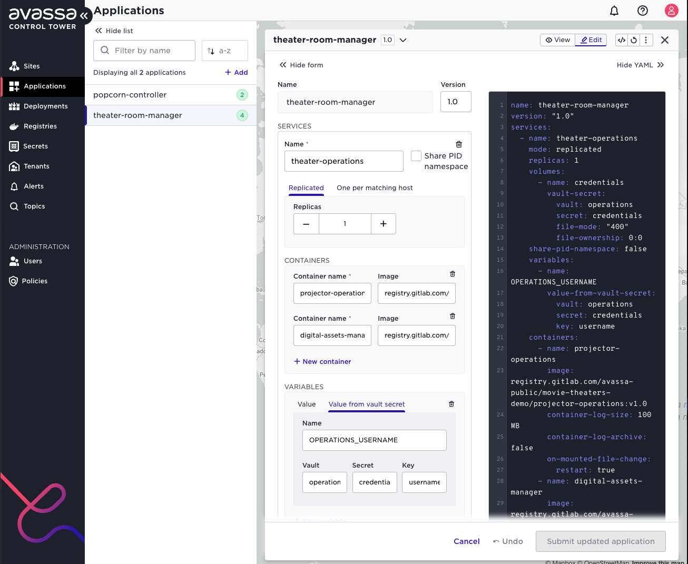The height and width of the screenshot is (564, 688).
Task: Focus the Filter by name field
Action: [x=144, y=51]
